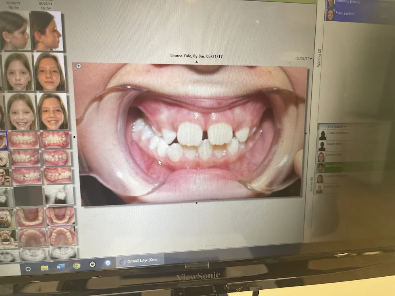The width and height of the screenshot is (395, 296).
Task: Open File Explorer from the taskbar
Action: [x=45, y=268]
